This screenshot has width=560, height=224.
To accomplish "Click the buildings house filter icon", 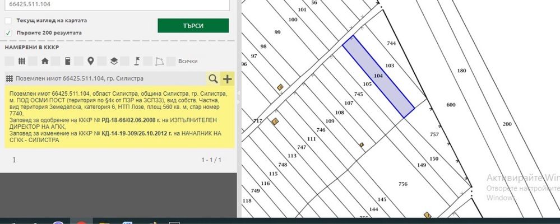I will 45,61.
